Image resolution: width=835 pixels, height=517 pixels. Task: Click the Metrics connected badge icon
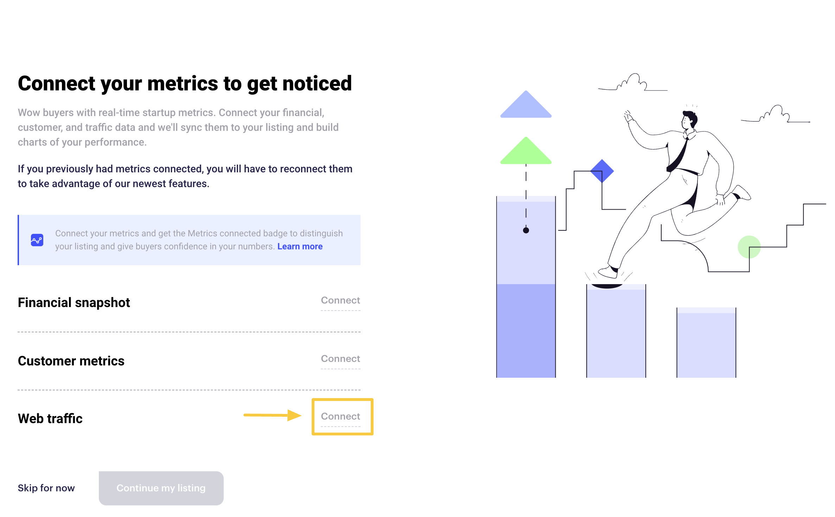37,240
